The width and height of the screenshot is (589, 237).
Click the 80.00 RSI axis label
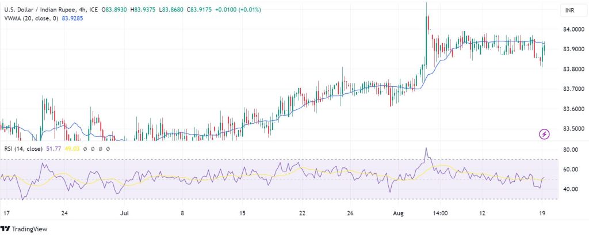tap(571, 150)
